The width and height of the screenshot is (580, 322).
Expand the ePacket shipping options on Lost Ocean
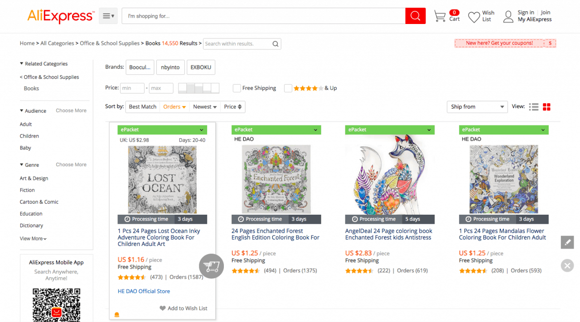point(201,130)
